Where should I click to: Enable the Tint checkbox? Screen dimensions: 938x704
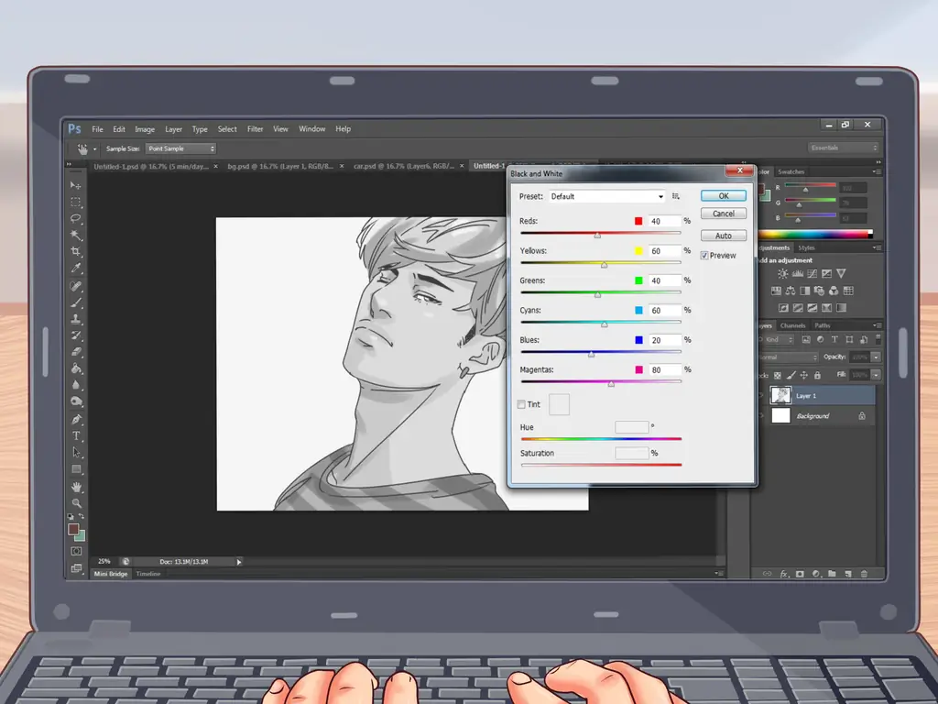coord(521,404)
